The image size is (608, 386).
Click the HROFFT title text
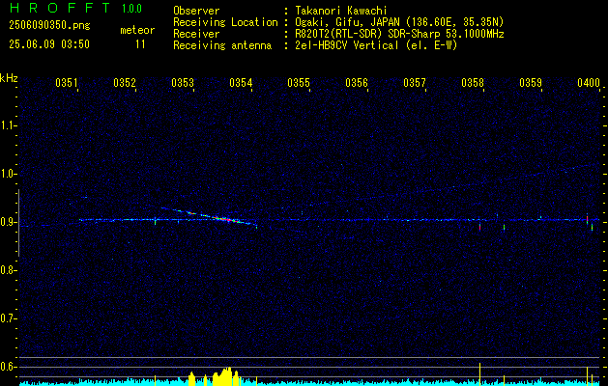pyautogui.click(x=61, y=8)
